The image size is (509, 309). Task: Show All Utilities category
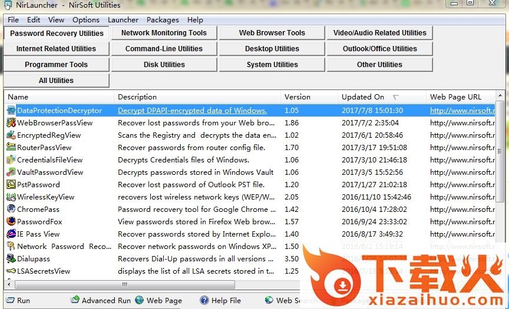[x=56, y=81]
